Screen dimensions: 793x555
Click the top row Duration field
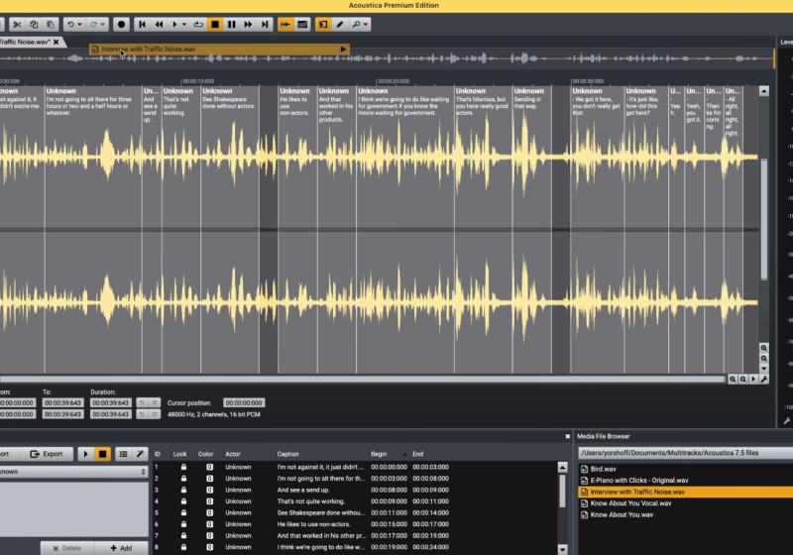pyautogui.click(x=111, y=402)
